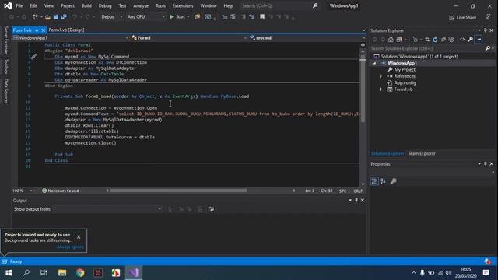Screen dimensions: 498x280
Task: Switch to Team Explorer tab
Action: click(x=422, y=153)
